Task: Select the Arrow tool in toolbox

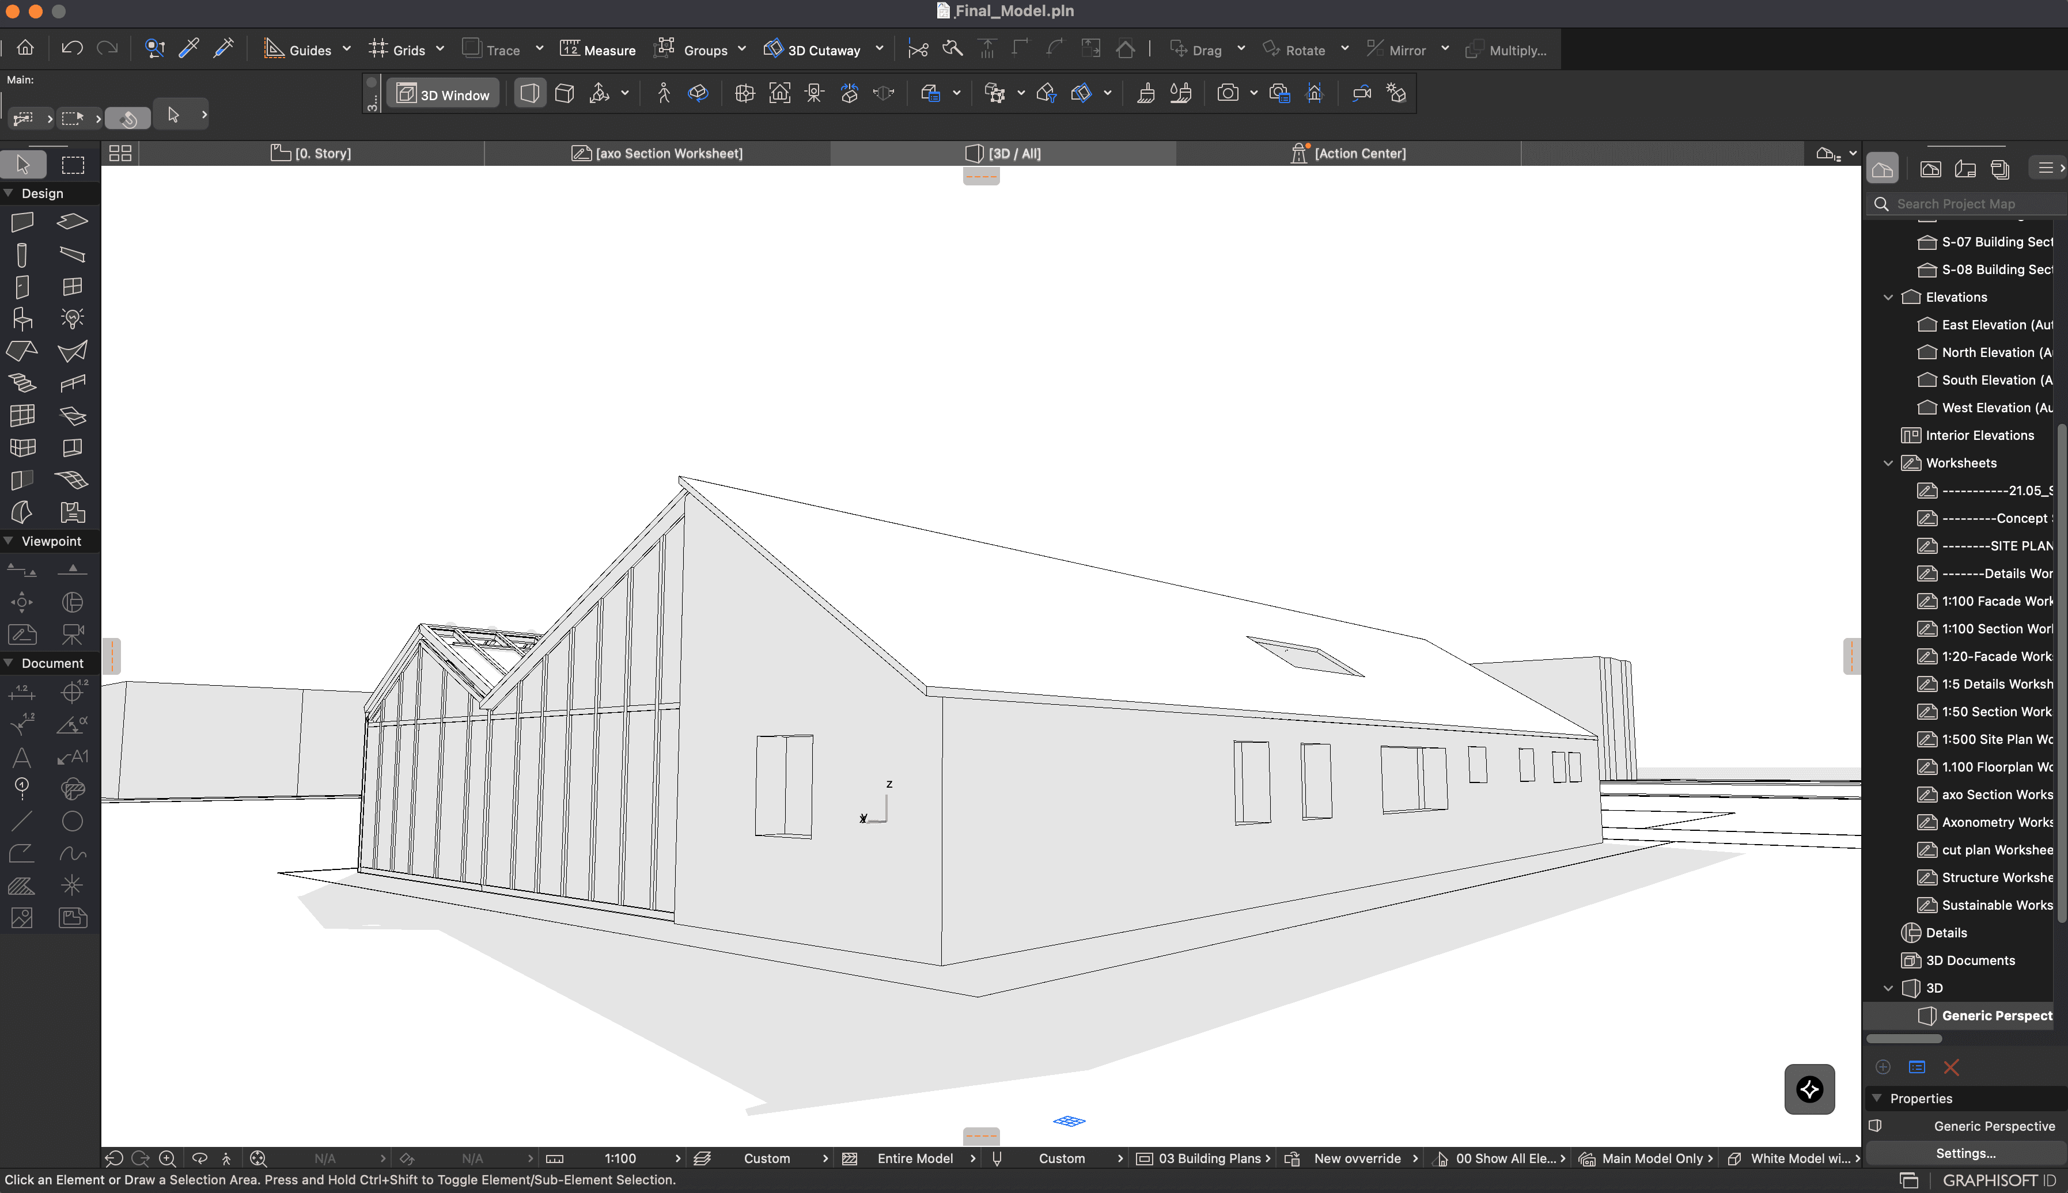Action: (x=23, y=165)
